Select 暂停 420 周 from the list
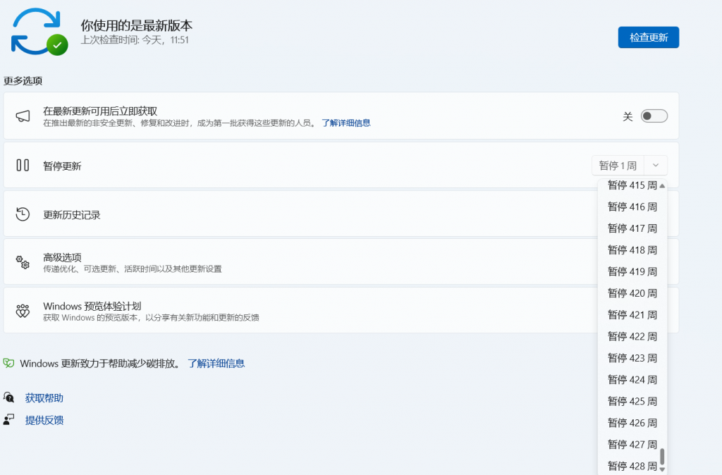 pyautogui.click(x=632, y=293)
